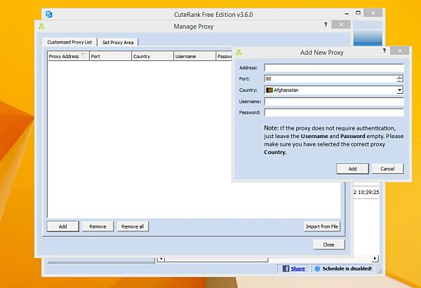The height and width of the screenshot is (288, 421).
Task: Click the CuteRank app icon in title bar
Action: [x=49, y=14]
